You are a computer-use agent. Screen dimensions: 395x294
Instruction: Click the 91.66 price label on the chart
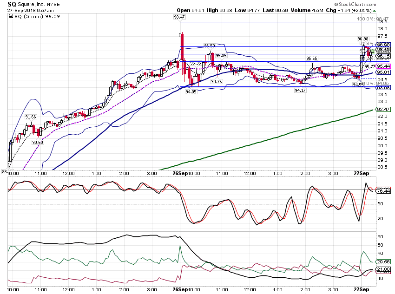click(31, 117)
